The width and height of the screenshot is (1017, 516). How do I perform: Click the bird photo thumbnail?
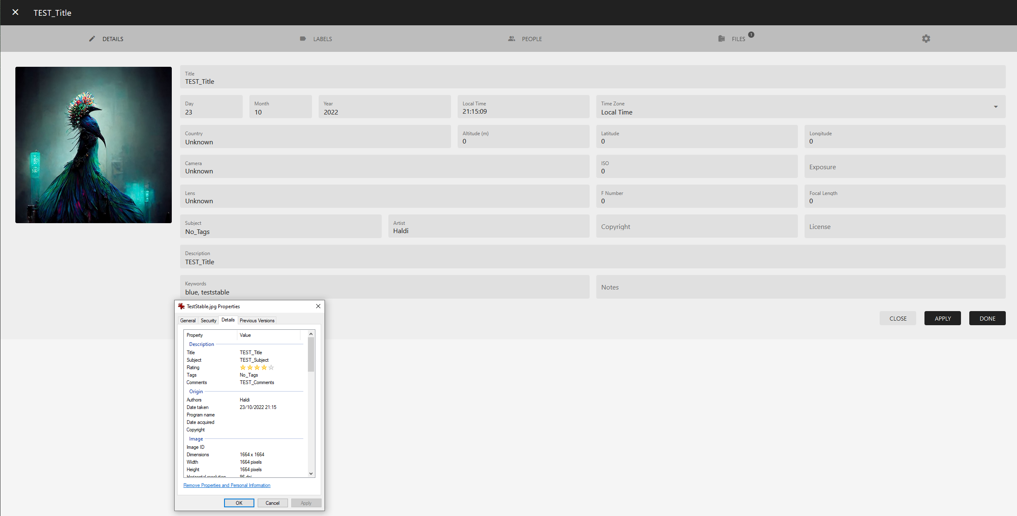point(93,145)
